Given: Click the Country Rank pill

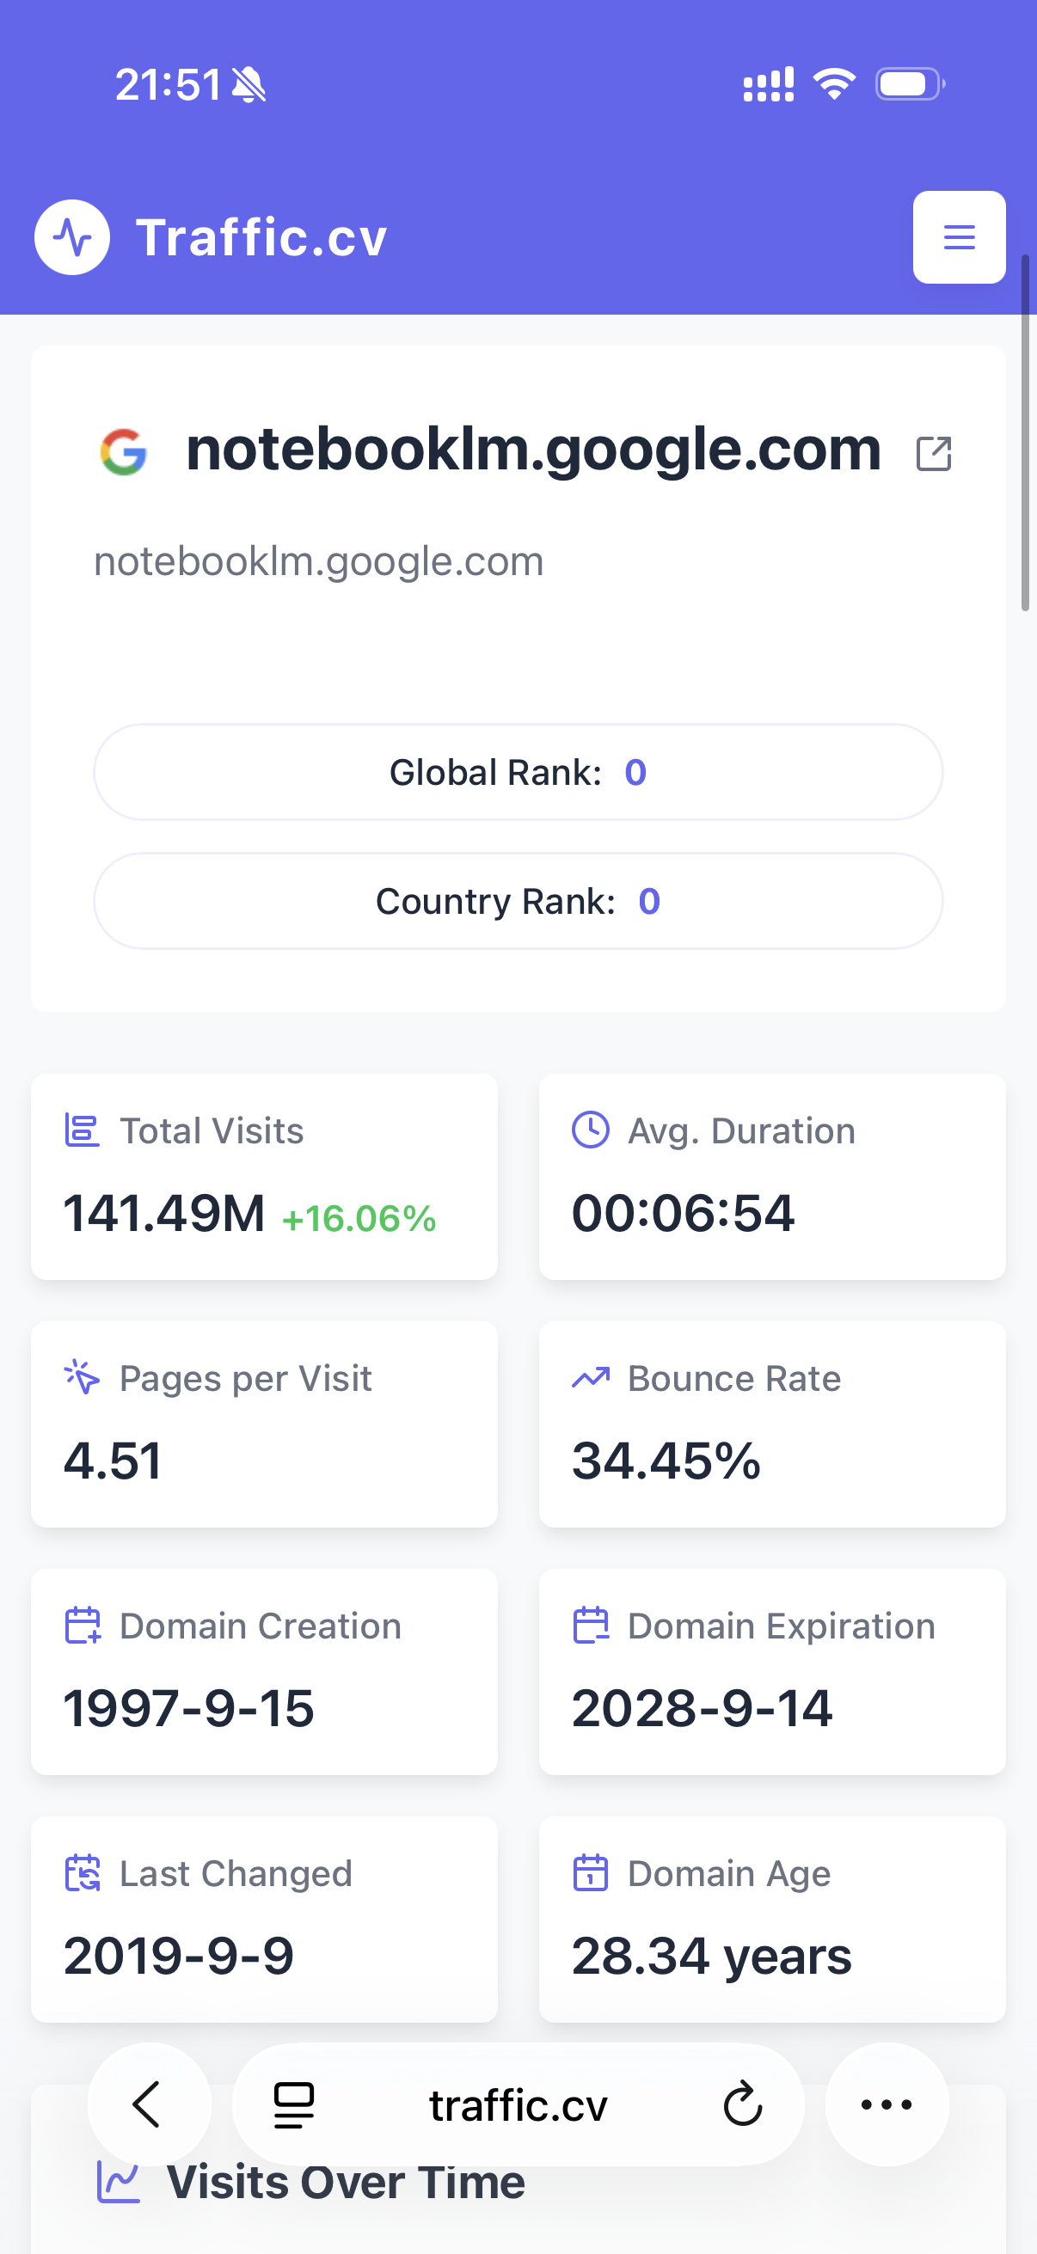Looking at the screenshot, I should coord(518,901).
